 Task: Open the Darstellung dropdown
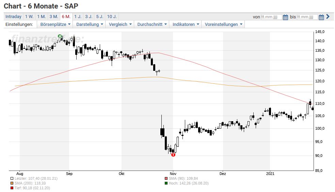[x=90, y=25]
